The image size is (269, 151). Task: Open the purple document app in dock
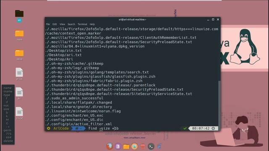(118, 146)
